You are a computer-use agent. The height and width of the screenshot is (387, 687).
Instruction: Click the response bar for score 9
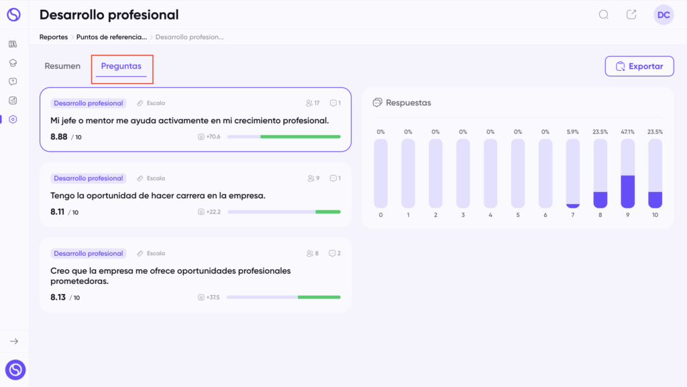pos(627,173)
